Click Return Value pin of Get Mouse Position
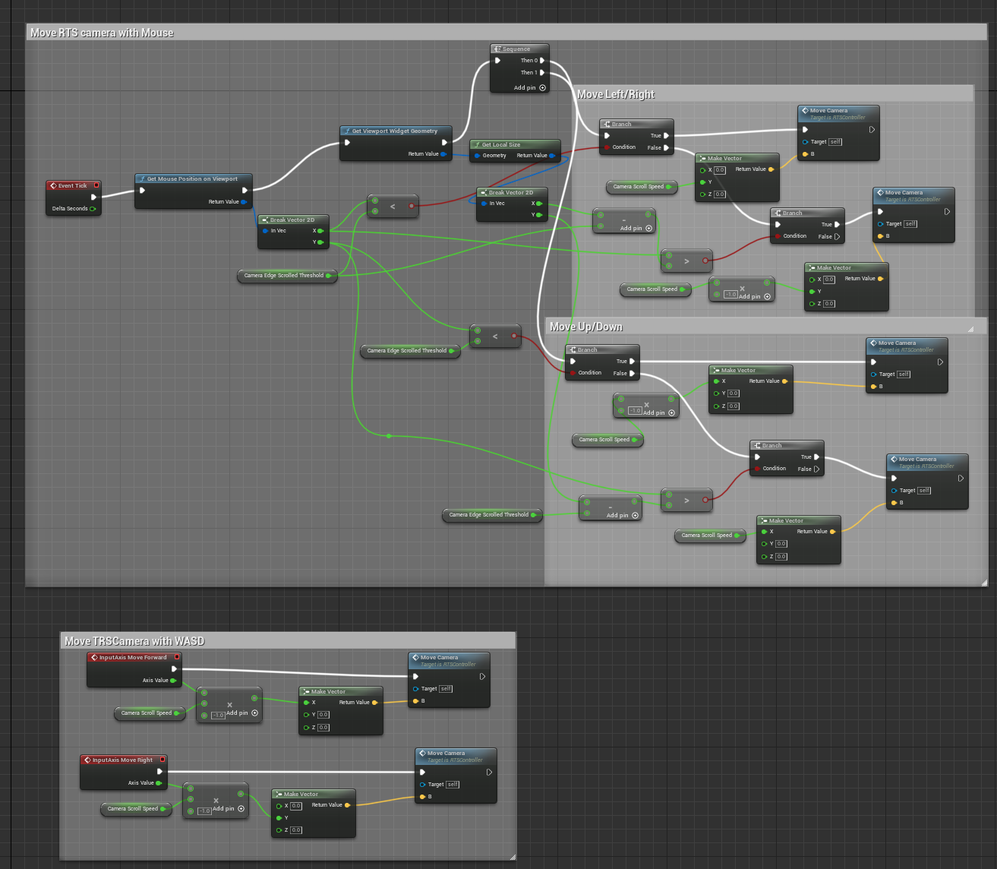 click(244, 202)
